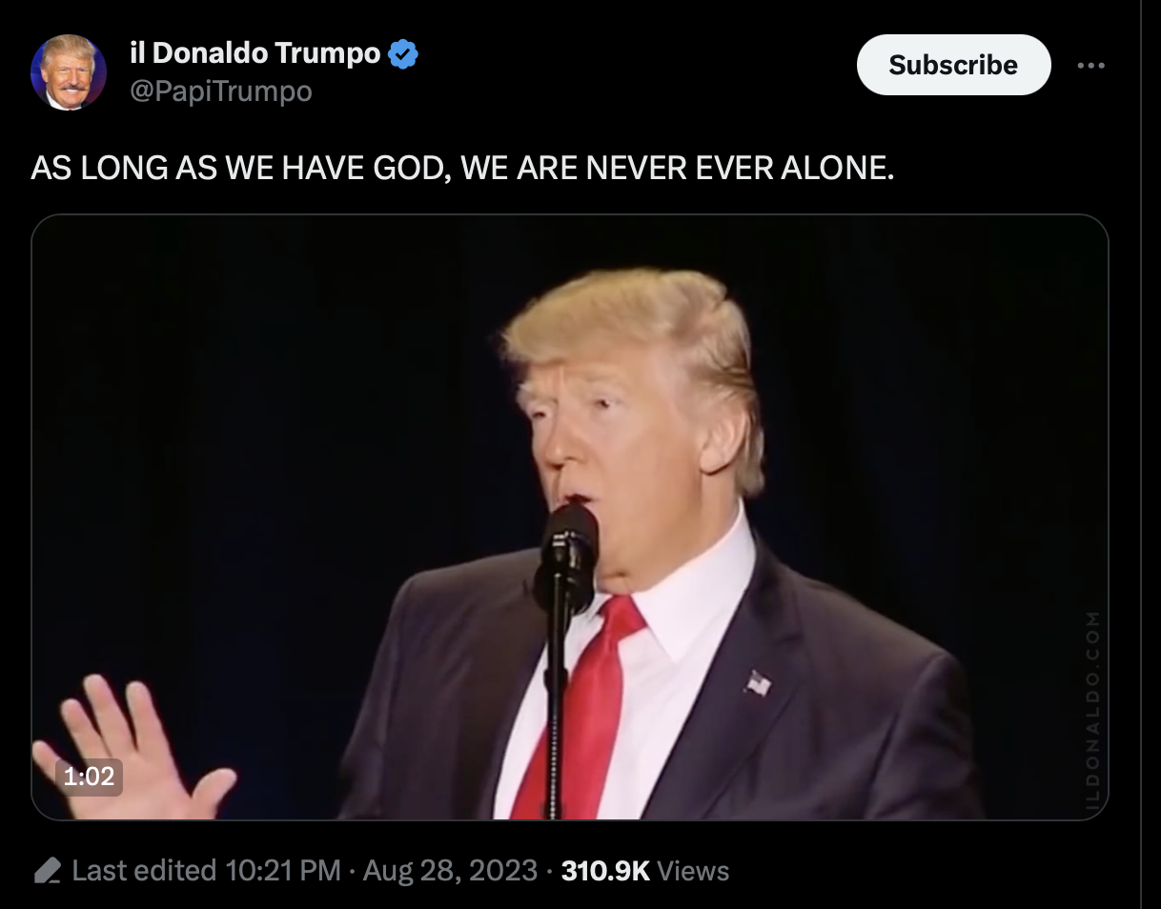
Task: Click the flag lapel pin in video
Action: (758, 682)
